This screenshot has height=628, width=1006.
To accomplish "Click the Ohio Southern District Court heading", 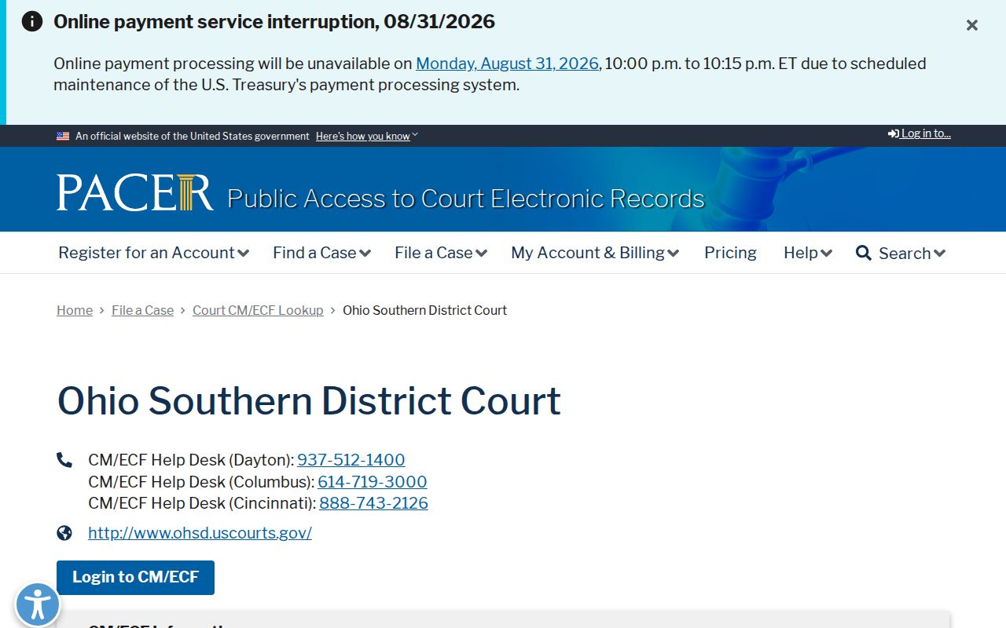I will (x=309, y=400).
